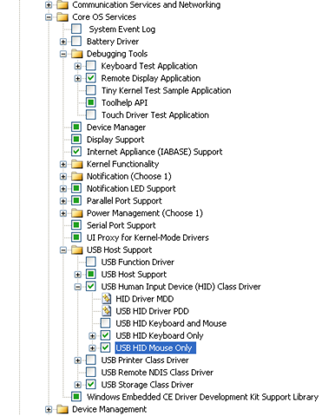
Task: Check the Battery Driver checkbox
Action: click(76, 42)
